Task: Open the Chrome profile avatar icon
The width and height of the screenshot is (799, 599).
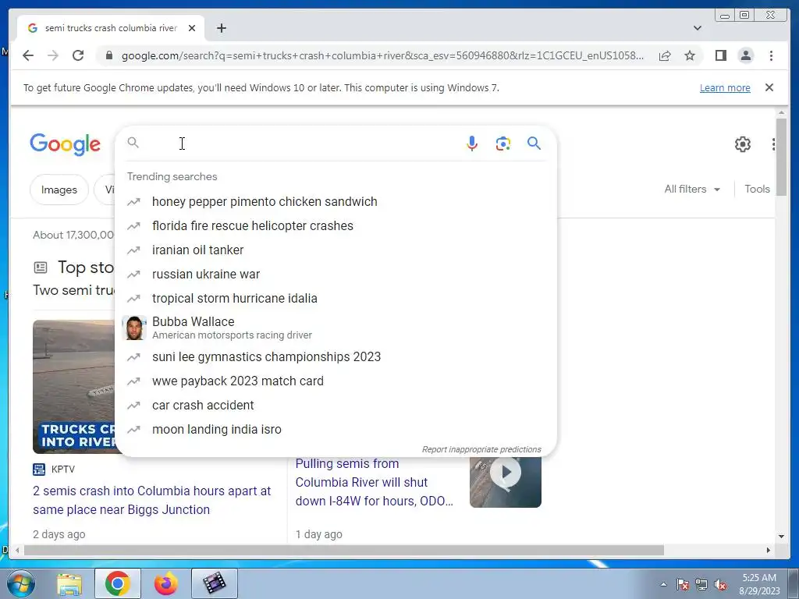Action: tap(746, 55)
